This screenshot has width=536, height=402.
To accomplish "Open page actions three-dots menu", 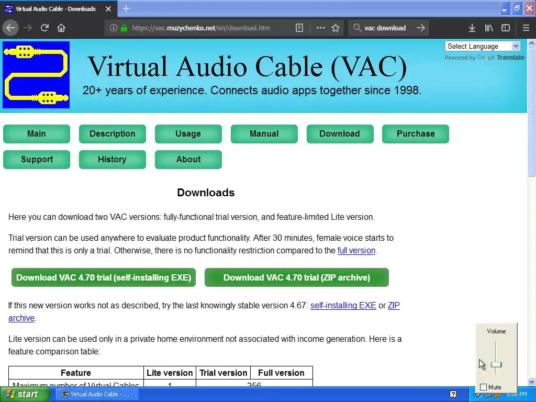I will coord(321,28).
